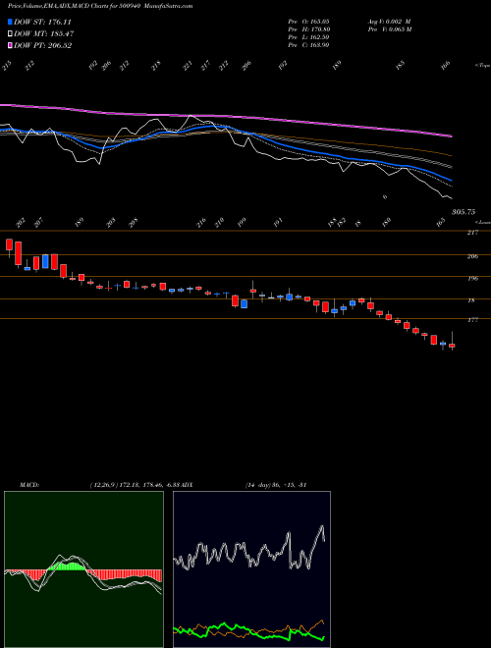The width and height of the screenshot is (491, 648).
Task: Select the 'DOW PT: 206.52' legend text
Action: 43,45
